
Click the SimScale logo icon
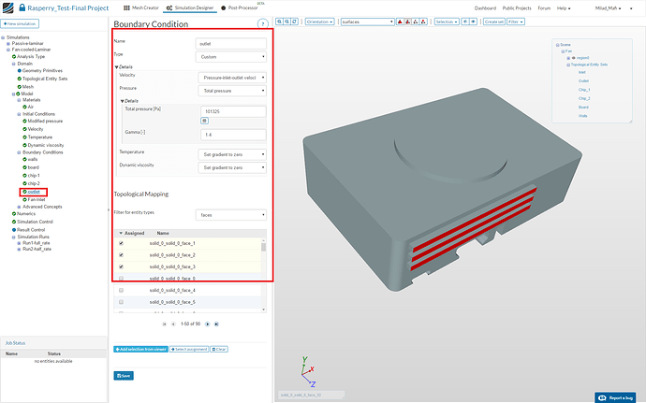click(7, 8)
